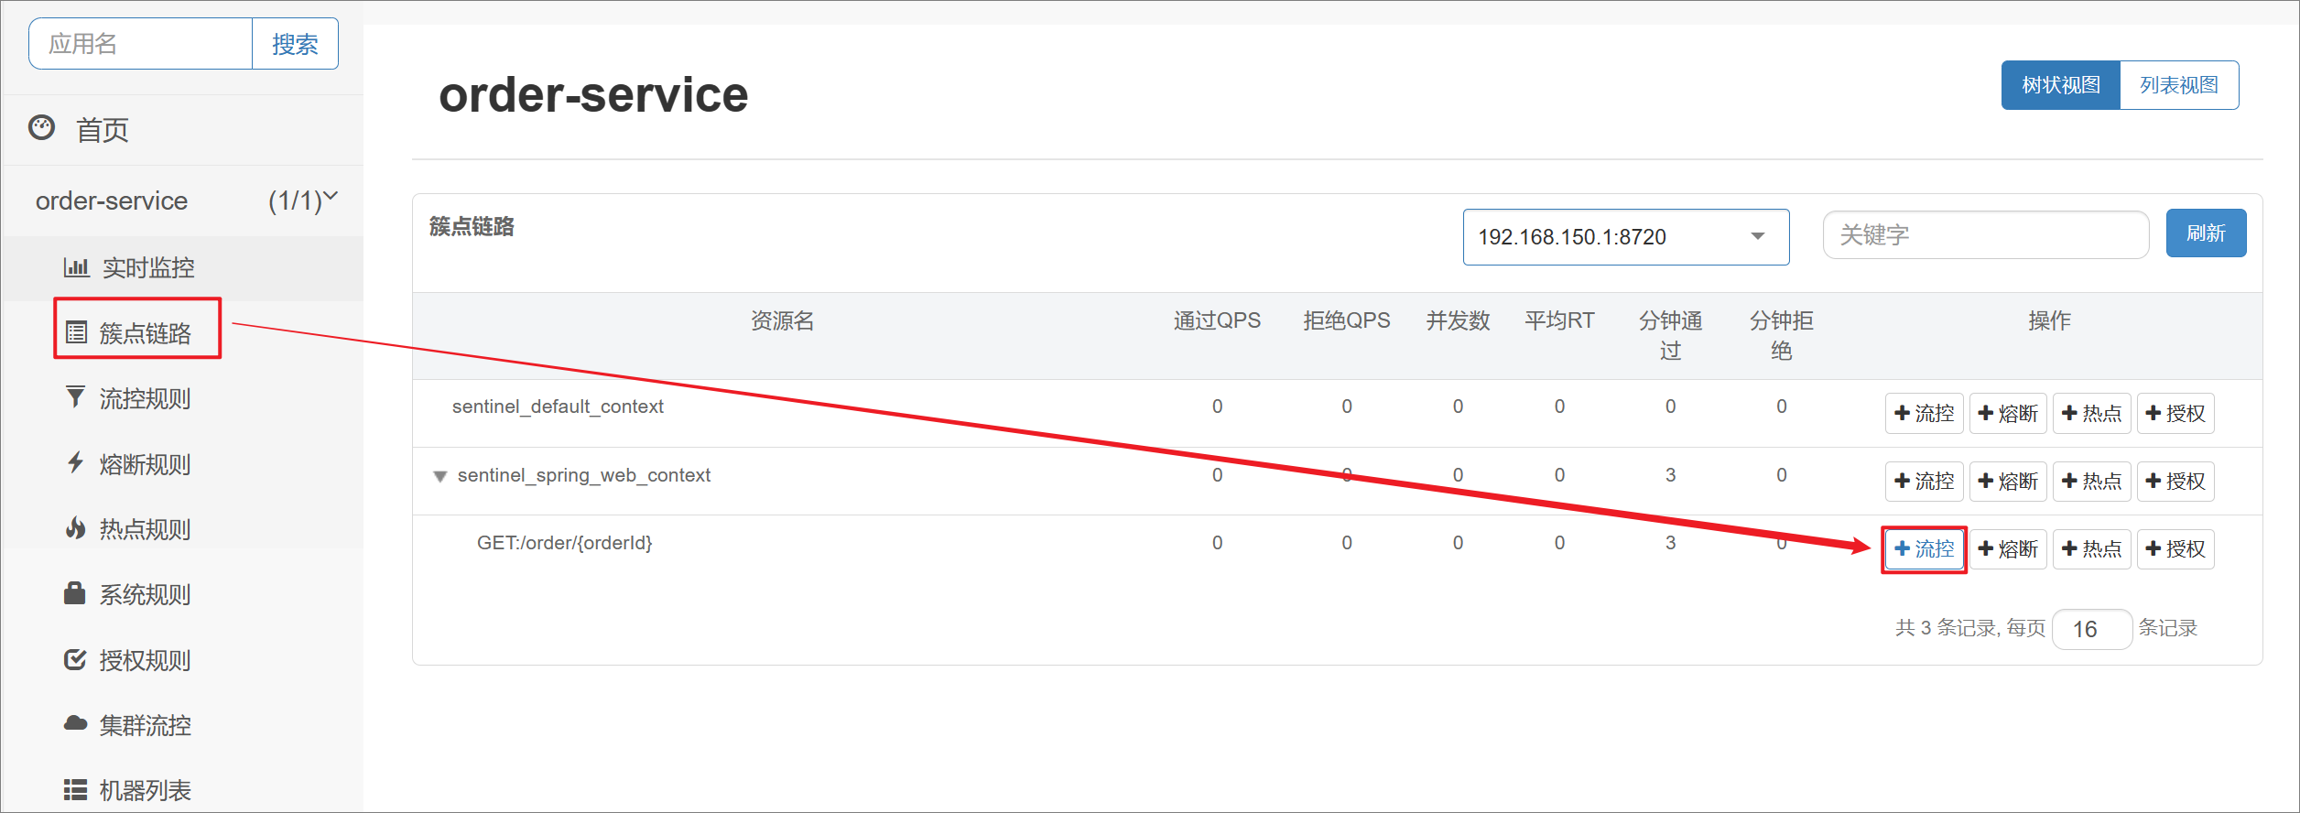Click the check-square icon for 授权规则
Screen dimensions: 2300x813
75,659
